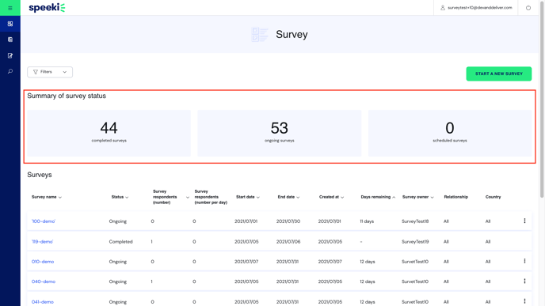Sort by Survey respondents (number) column

point(171,197)
